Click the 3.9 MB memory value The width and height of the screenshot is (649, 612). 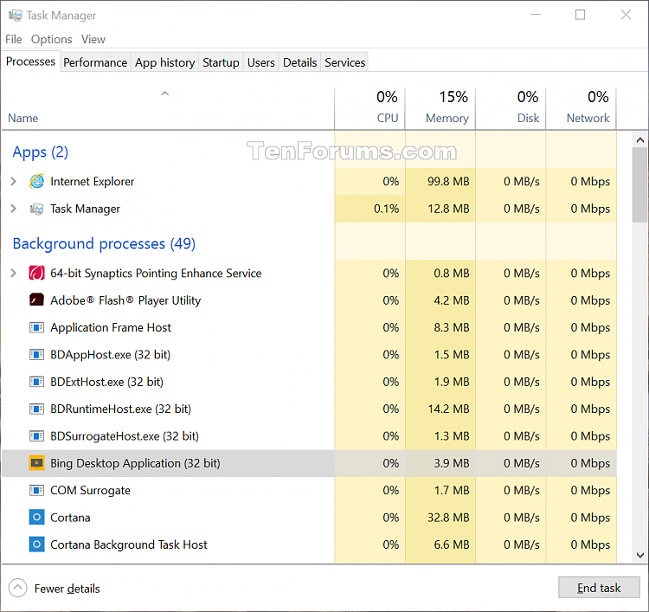[x=452, y=463]
